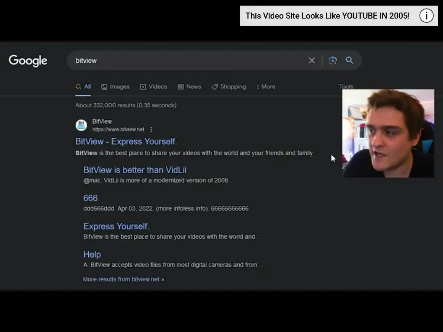The image size is (443, 332).
Task: Open the Help sub-result link
Action: pyautogui.click(x=92, y=254)
